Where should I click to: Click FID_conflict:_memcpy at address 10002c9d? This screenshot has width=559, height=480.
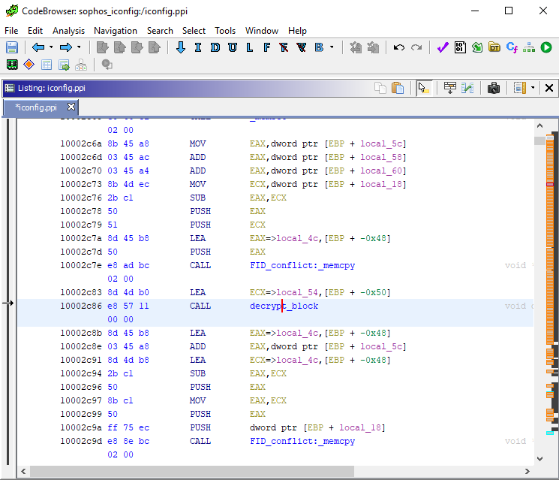[x=302, y=441]
